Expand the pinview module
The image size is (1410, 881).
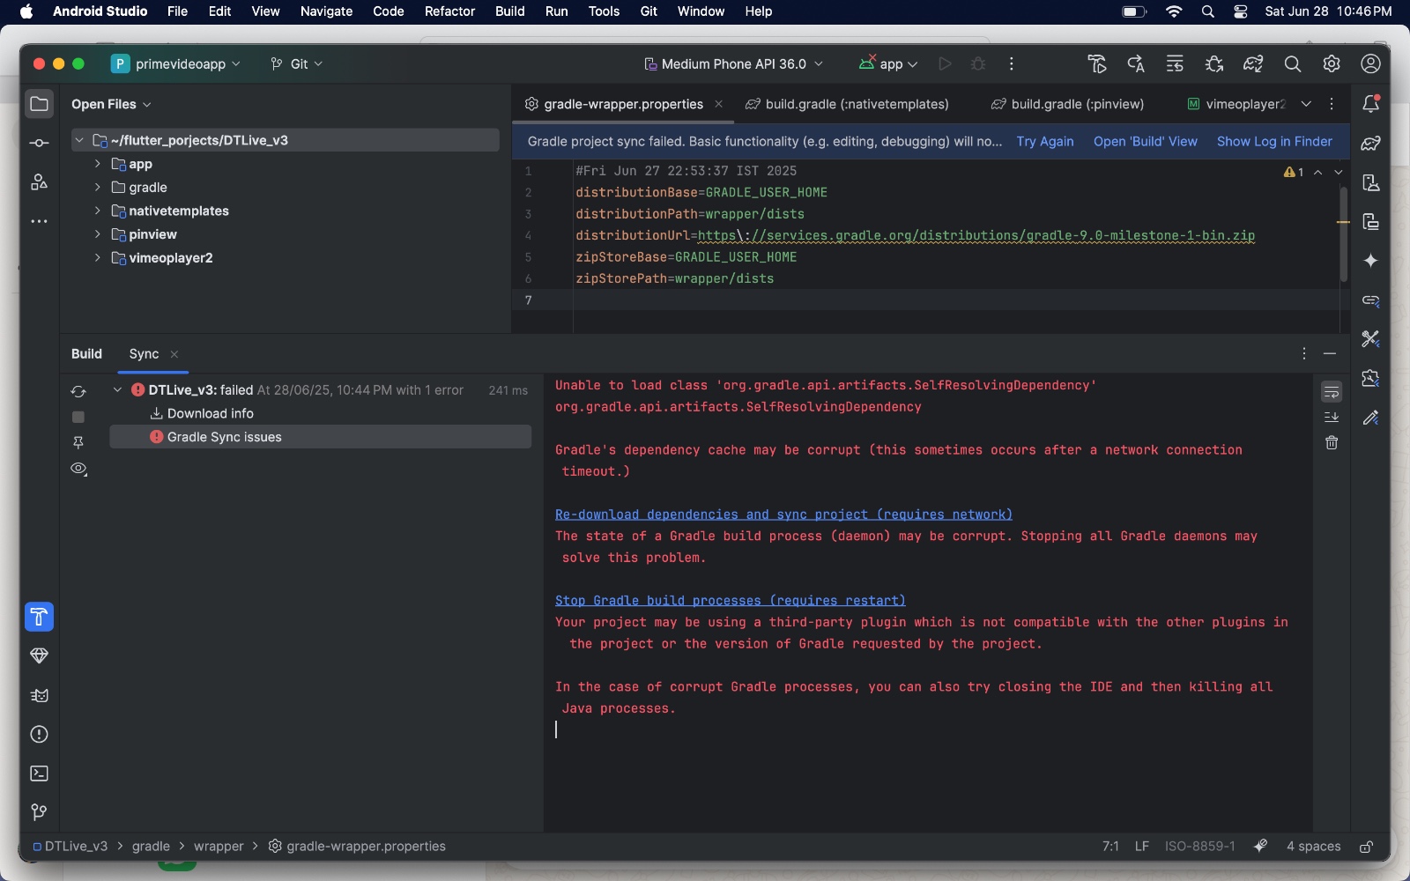[x=98, y=234]
